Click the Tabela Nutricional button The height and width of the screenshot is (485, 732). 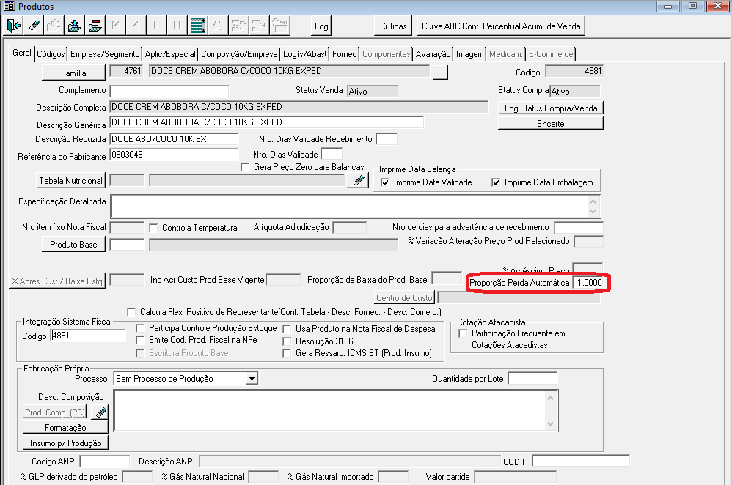point(70,180)
